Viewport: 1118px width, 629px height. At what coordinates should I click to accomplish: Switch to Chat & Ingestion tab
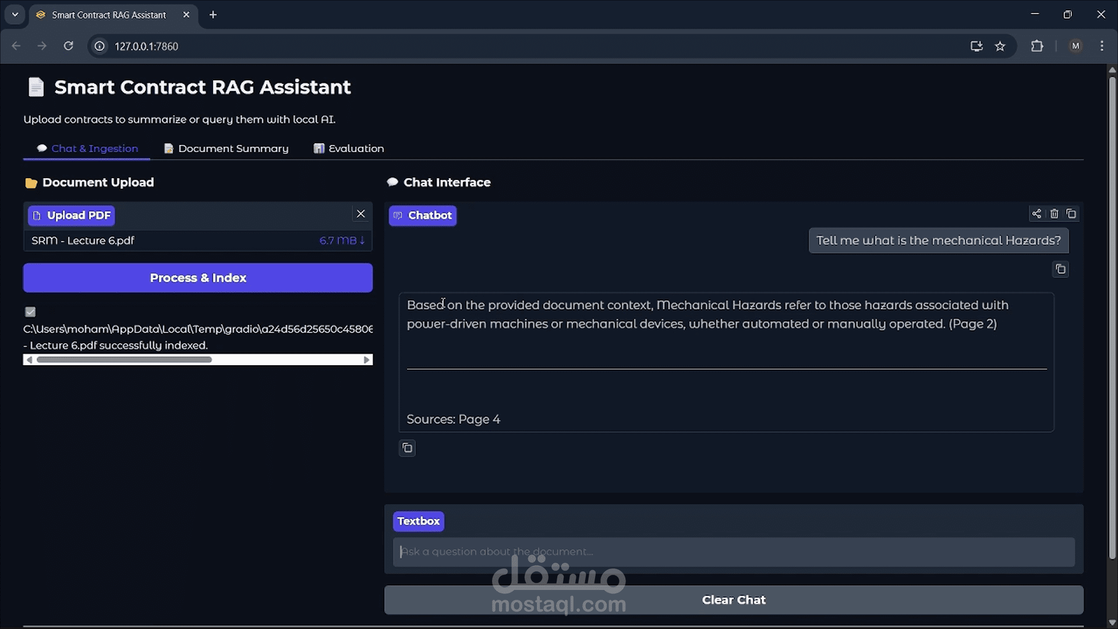pos(87,149)
